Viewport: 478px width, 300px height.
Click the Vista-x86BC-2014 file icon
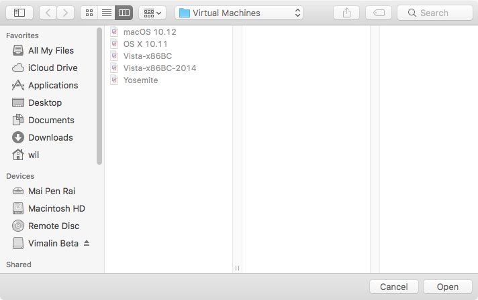[114, 68]
